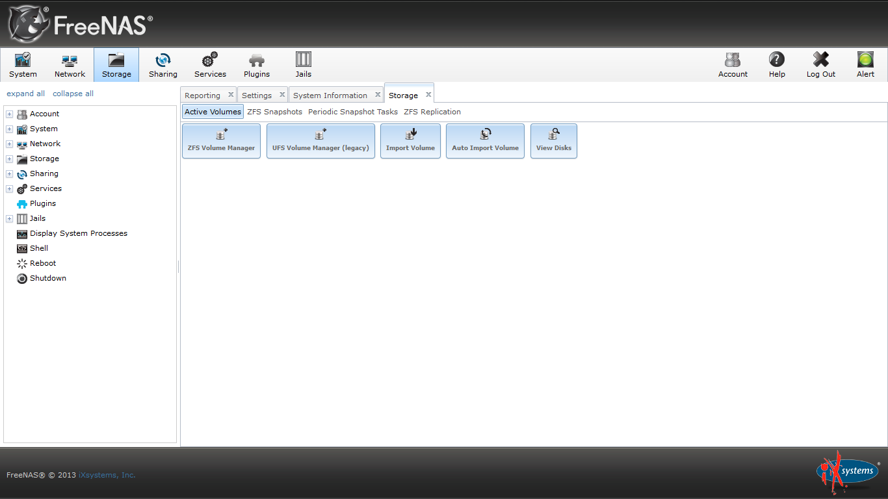The image size is (888, 499).
Task: Open the Account toolbar icon
Action: tap(733, 65)
